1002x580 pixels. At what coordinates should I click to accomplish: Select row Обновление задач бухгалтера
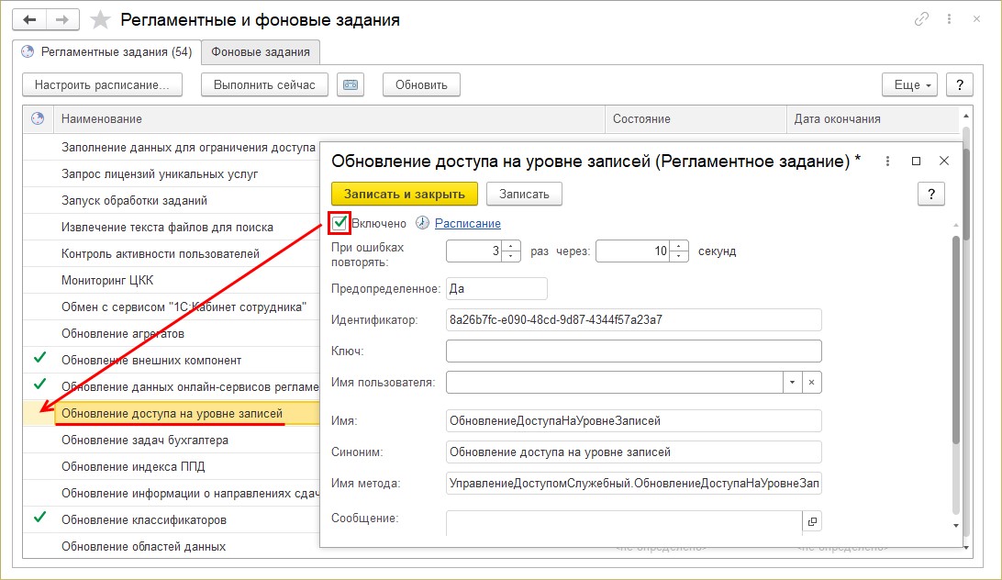click(172, 440)
